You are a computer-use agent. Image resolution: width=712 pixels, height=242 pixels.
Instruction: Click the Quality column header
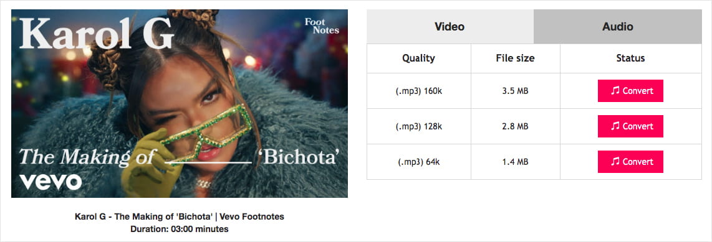coord(418,58)
